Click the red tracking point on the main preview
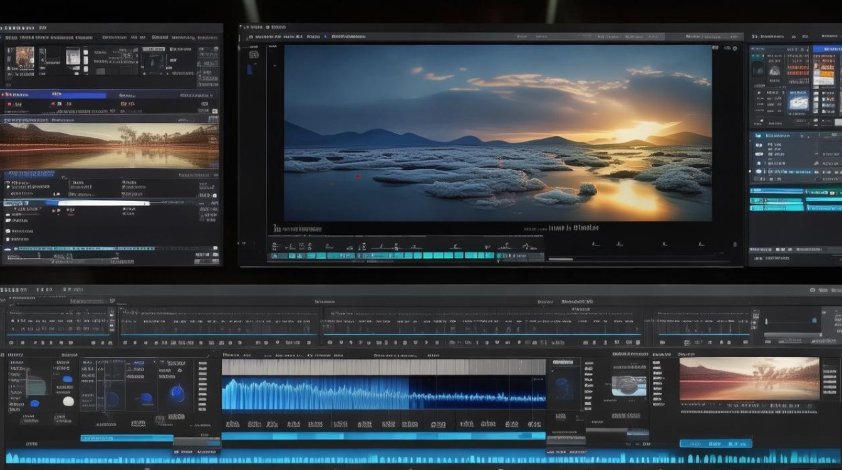 pyautogui.click(x=358, y=176)
